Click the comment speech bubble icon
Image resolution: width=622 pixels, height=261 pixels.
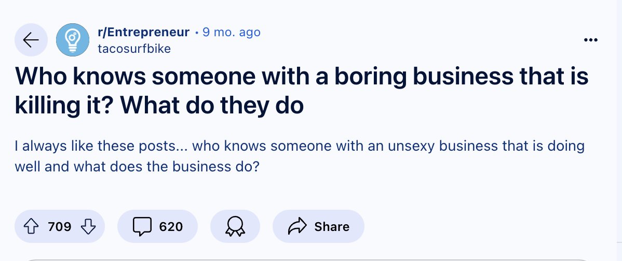coord(141,226)
